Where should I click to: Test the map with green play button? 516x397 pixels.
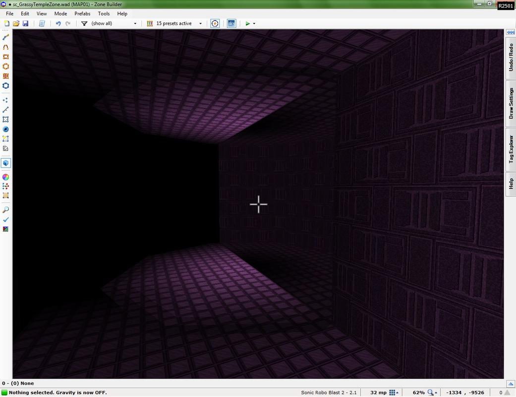click(248, 23)
